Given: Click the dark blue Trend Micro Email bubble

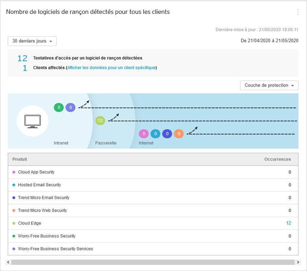Looking at the screenshot, I should [x=167, y=134].
